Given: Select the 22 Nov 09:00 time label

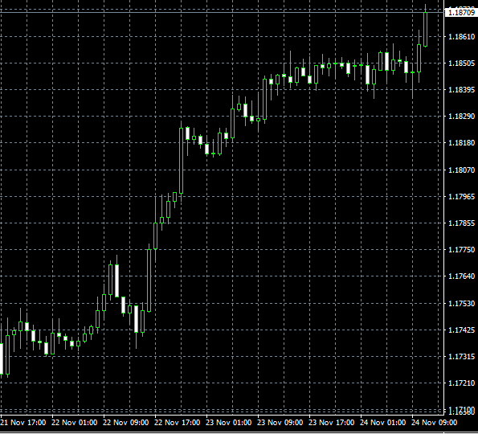Looking at the screenshot, I should (126, 423).
